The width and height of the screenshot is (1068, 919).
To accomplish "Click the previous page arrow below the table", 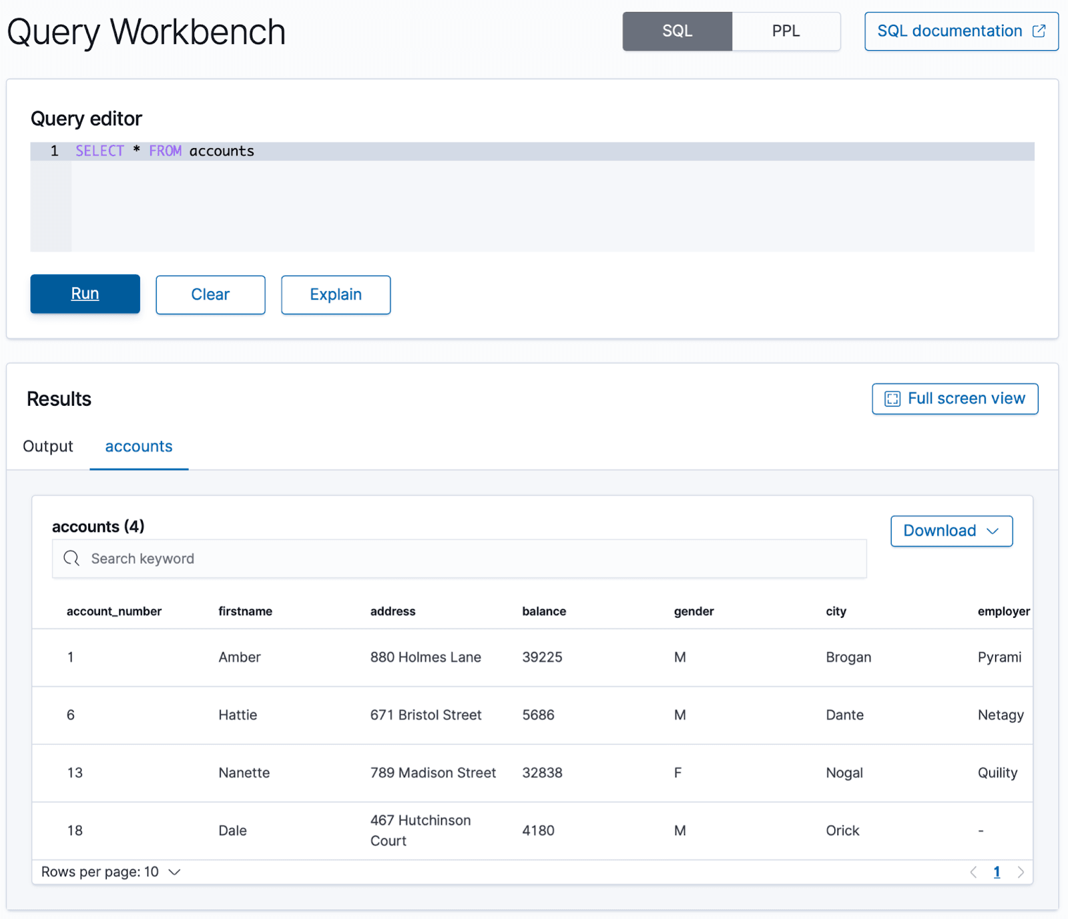I will tap(973, 872).
